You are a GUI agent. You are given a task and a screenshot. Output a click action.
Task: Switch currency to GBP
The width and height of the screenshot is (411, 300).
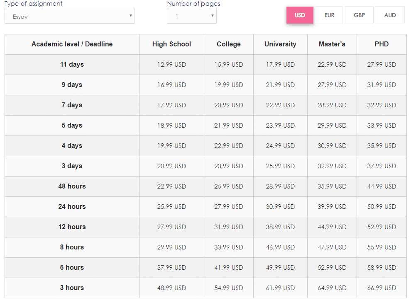[360, 15]
